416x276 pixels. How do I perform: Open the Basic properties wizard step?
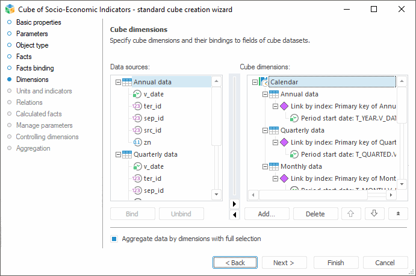click(x=38, y=22)
